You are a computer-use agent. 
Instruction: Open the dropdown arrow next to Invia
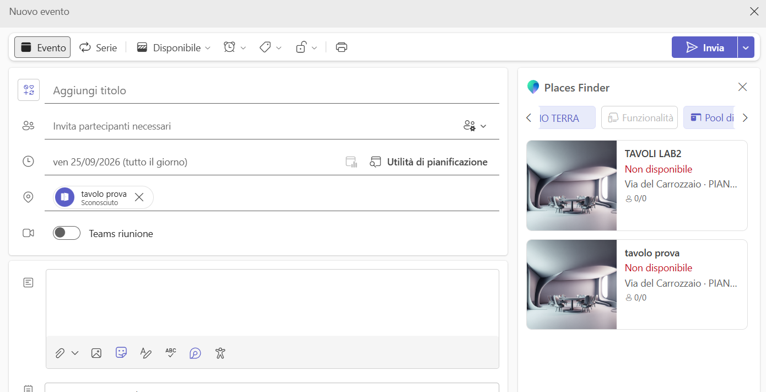(746, 47)
